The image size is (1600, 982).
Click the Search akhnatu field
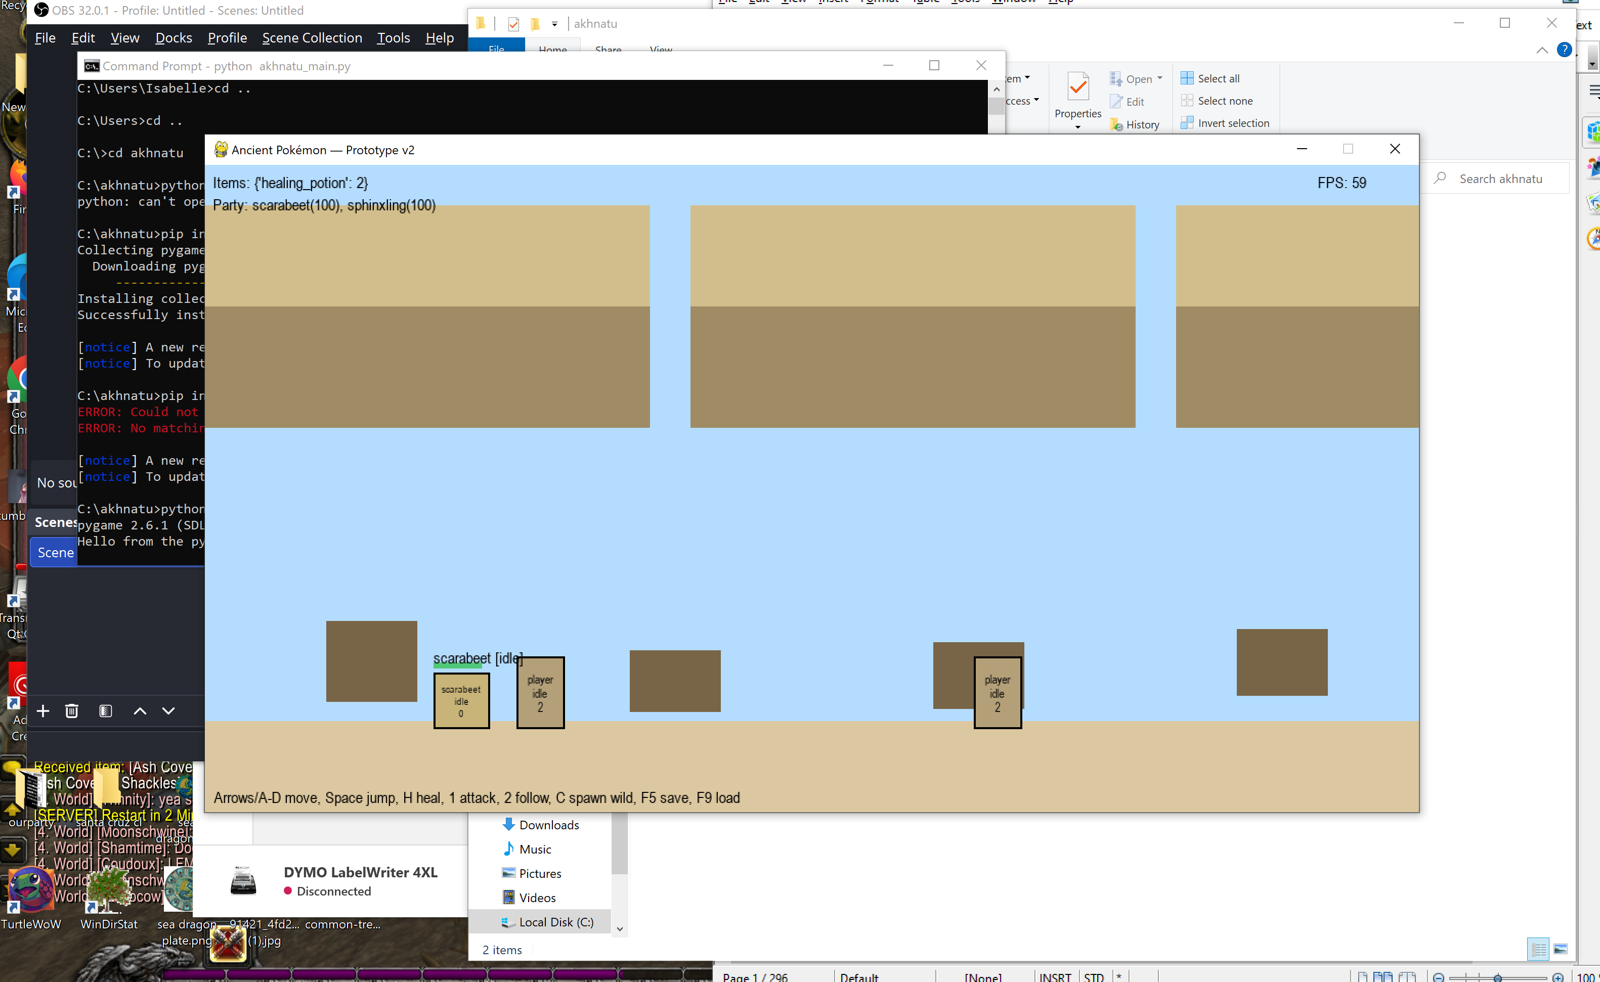[x=1501, y=178]
